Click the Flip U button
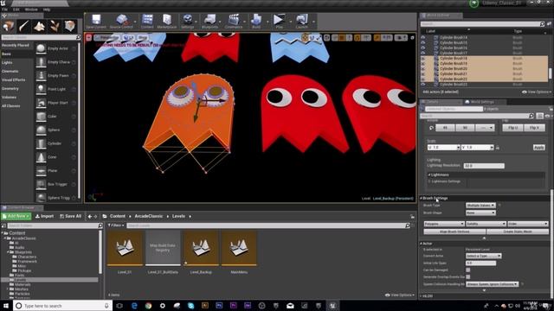This screenshot has width=554, height=311. pyautogui.click(x=513, y=128)
